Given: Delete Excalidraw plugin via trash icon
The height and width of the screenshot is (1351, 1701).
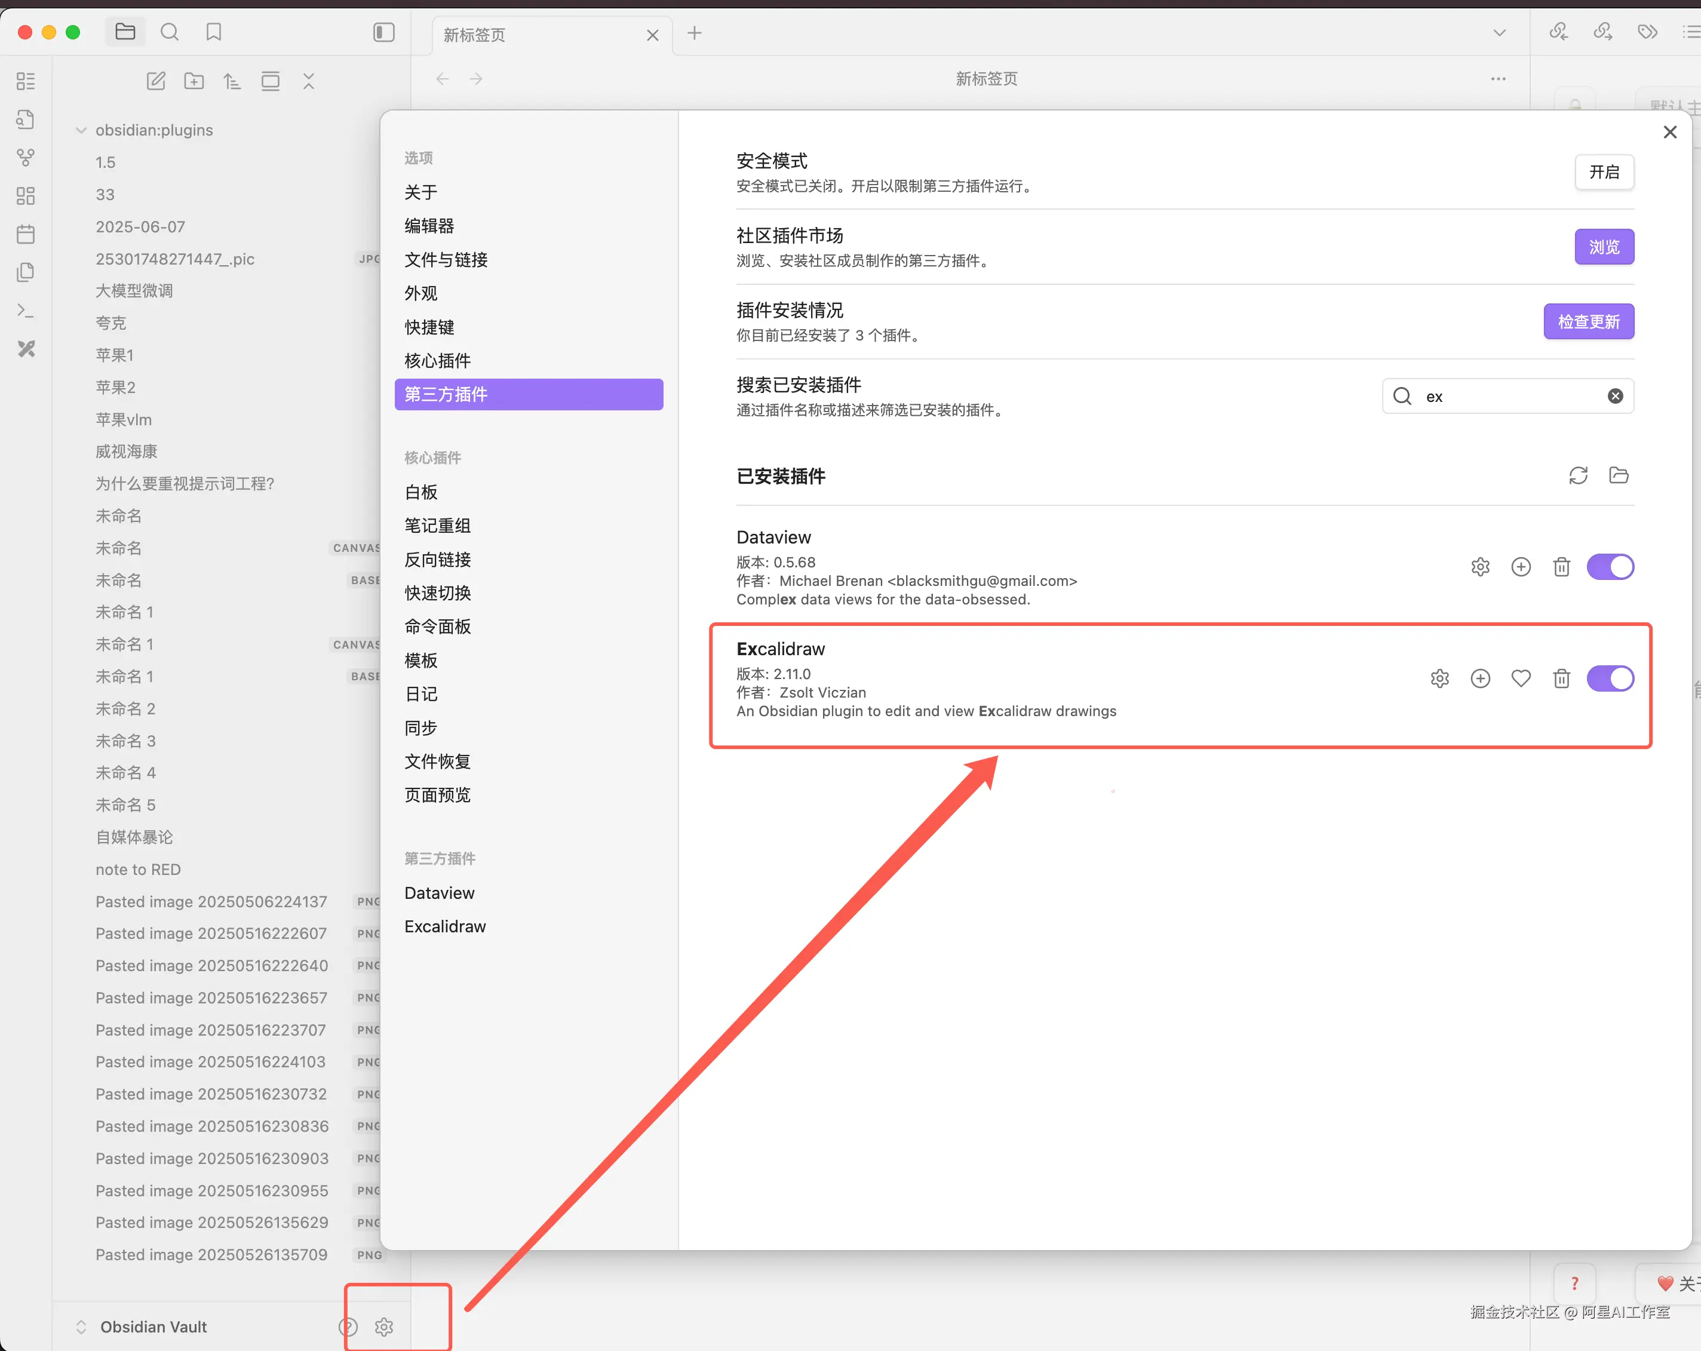Looking at the screenshot, I should click(x=1561, y=678).
